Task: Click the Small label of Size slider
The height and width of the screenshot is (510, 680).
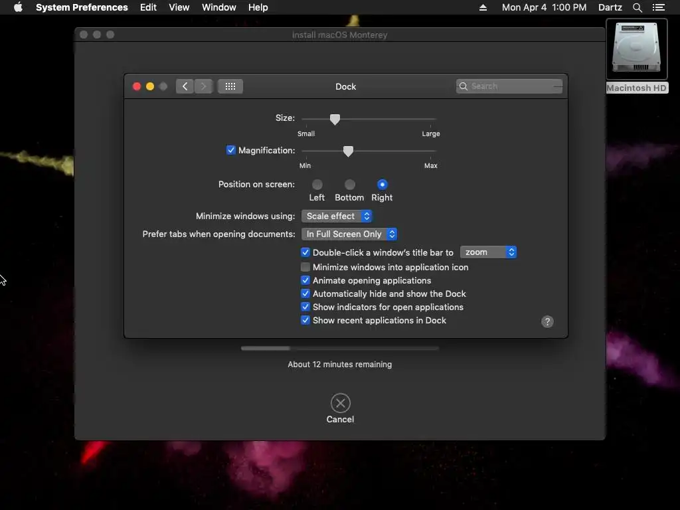Action: click(x=306, y=133)
